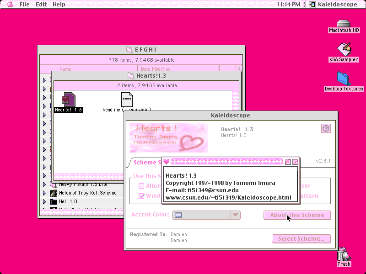This screenshot has height=274, width=366.
Task: Expand the Hell 1.0 folder
Action: click(44, 201)
